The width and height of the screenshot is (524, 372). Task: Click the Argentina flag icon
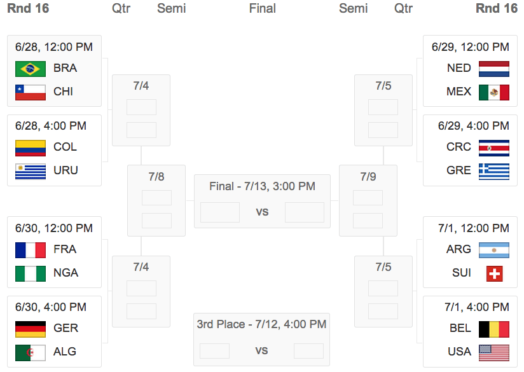(494, 250)
